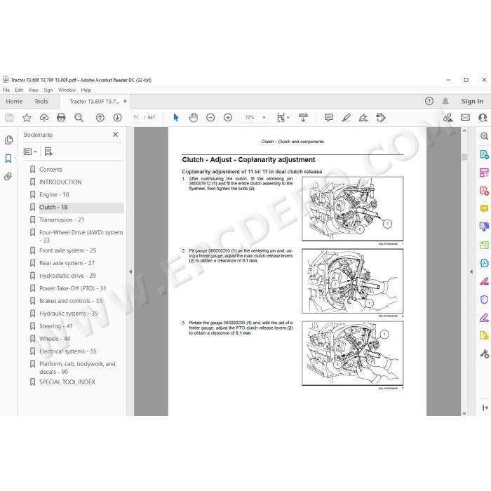Open the Protect shield tool
491x491 pixels.
[484, 300]
